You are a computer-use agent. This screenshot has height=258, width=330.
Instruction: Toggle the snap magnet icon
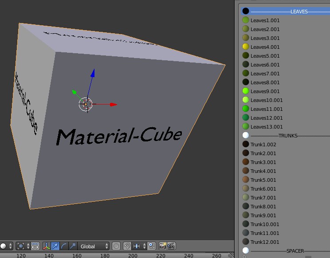[127, 246]
